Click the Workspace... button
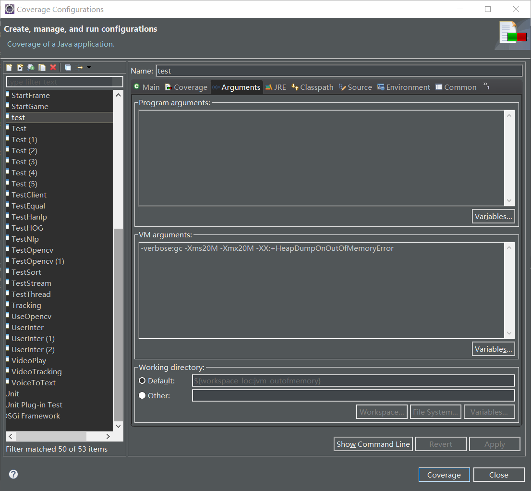The image size is (531, 491). coord(382,412)
